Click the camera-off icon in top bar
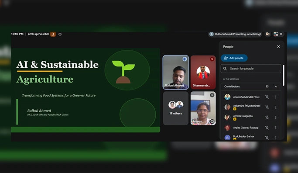This screenshot has height=173, width=298. (267, 34)
